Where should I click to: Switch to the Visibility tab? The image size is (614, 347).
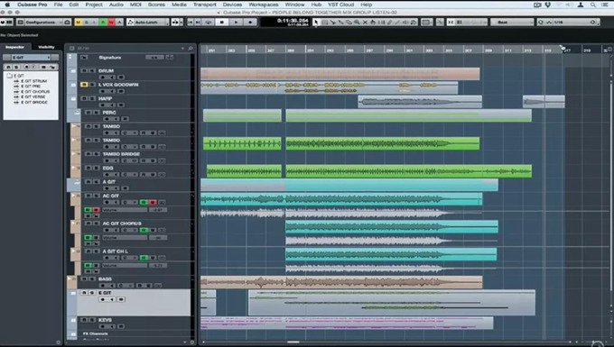point(46,47)
